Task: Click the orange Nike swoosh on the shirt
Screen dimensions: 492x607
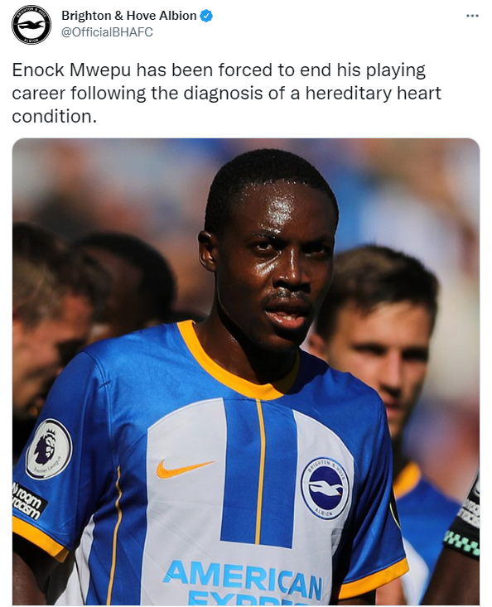Action: point(184,469)
